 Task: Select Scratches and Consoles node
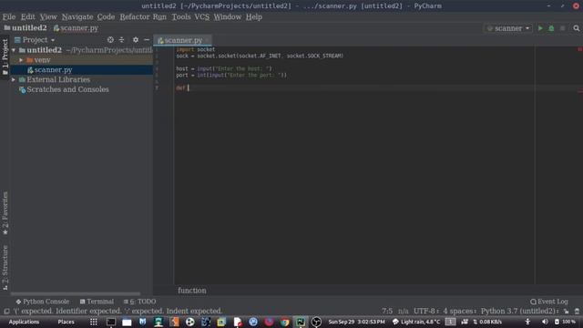click(64, 89)
